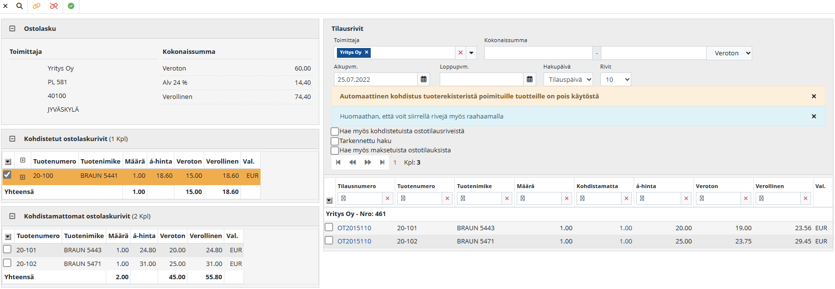Click the orange link (kohdista) icon in toolbar
This screenshot has height=289, width=835.
[x=37, y=6]
